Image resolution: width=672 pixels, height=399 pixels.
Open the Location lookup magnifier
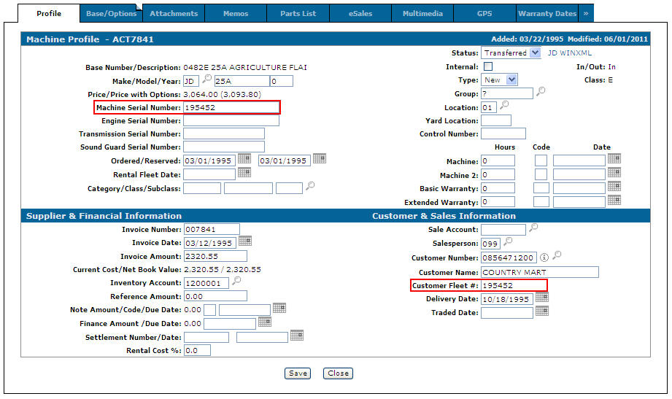(504, 104)
